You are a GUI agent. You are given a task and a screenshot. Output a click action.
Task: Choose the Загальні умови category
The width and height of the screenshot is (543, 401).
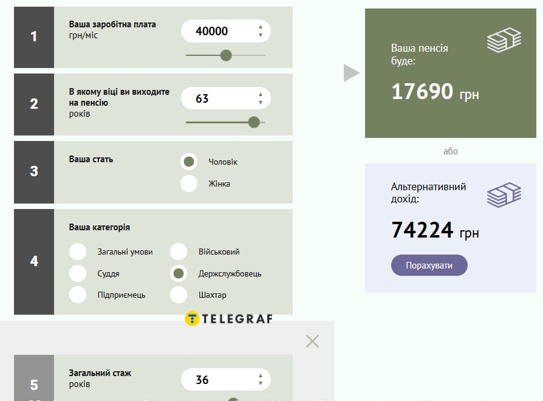pos(78,252)
